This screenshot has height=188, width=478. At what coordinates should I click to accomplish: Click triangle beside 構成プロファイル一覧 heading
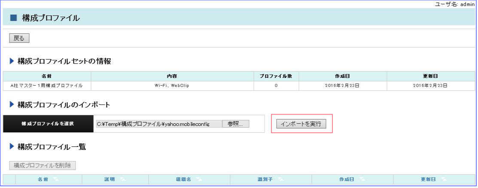(x=12, y=146)
